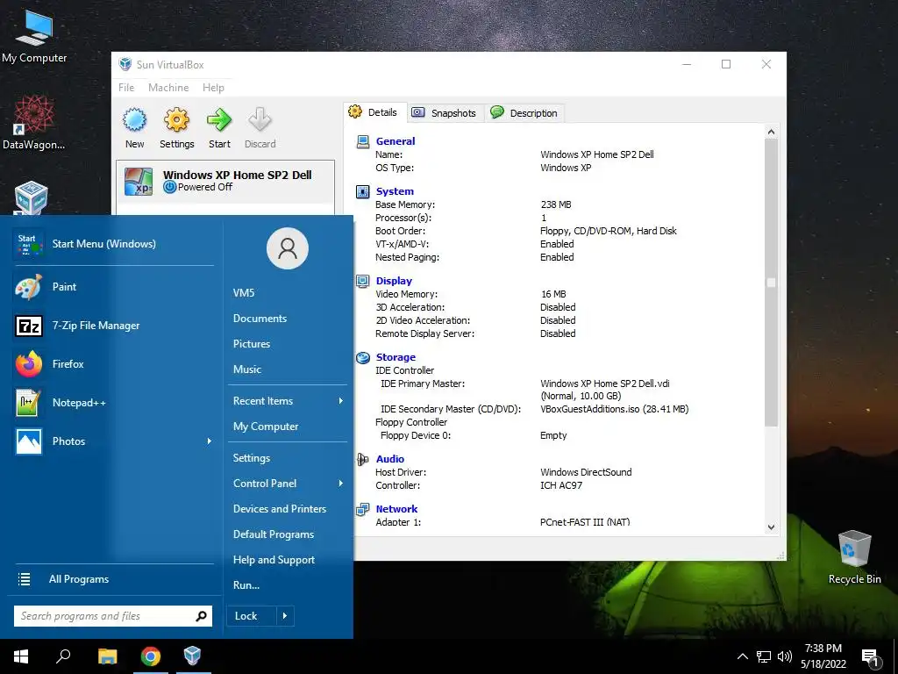898x674 pixels.
Task: Expand Recent Items submenu
Action: (x=341, y=401)
